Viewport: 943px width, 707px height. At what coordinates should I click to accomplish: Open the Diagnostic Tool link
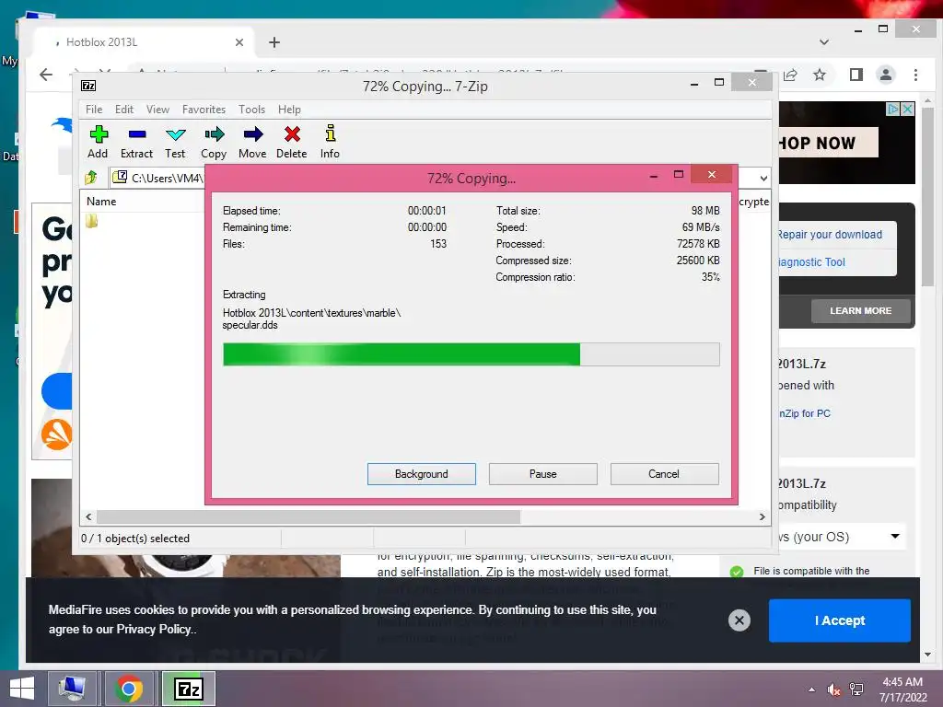click(812, 262)
